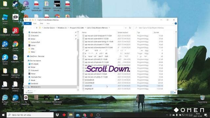Click the File Explorer taskbar icon
The width and height of the screenshot is (210, 118).
(71, 115)
